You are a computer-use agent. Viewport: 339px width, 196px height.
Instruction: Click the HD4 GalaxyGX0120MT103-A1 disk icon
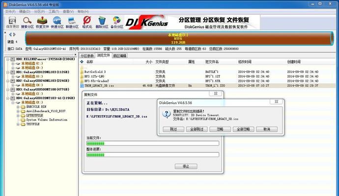pos(13,98)
